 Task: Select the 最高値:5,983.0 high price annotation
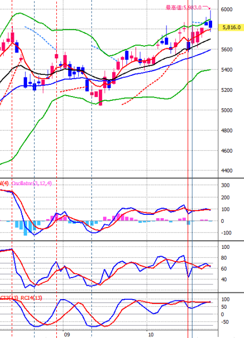click(x=183, y=7)
